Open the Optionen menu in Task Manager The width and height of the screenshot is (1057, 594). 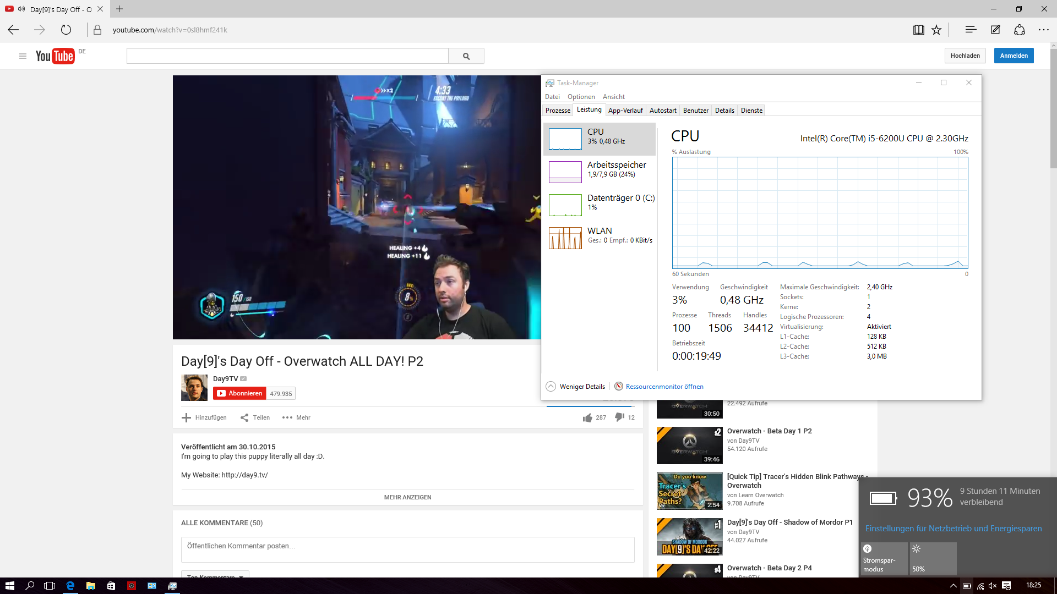tap(581, 97)
